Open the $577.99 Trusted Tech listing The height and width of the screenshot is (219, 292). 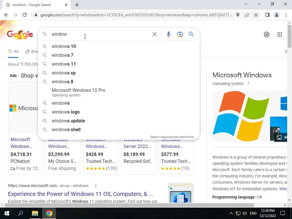(176, 157)
